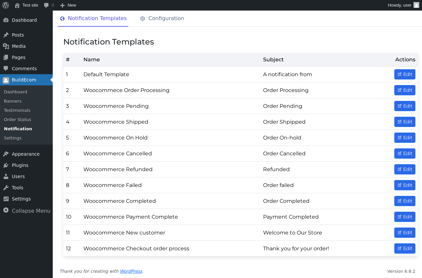This screenshot has width=422, height=278.
Task: Click the Posts label in the main menu
Action: [x=18, y=35]
